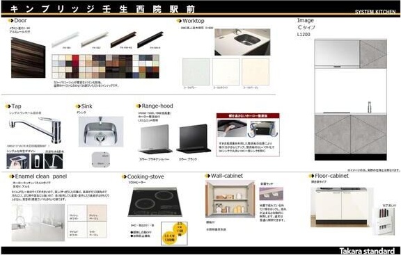Click the red enamel rectifier panel header
Screen dimensions: 401x255
(248, 116)
